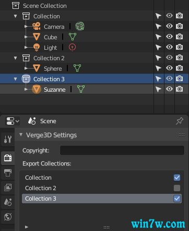This screenshot has width=189, height=231.
Task: Click the Scene icon in properties header
Action: pos(32,121)
